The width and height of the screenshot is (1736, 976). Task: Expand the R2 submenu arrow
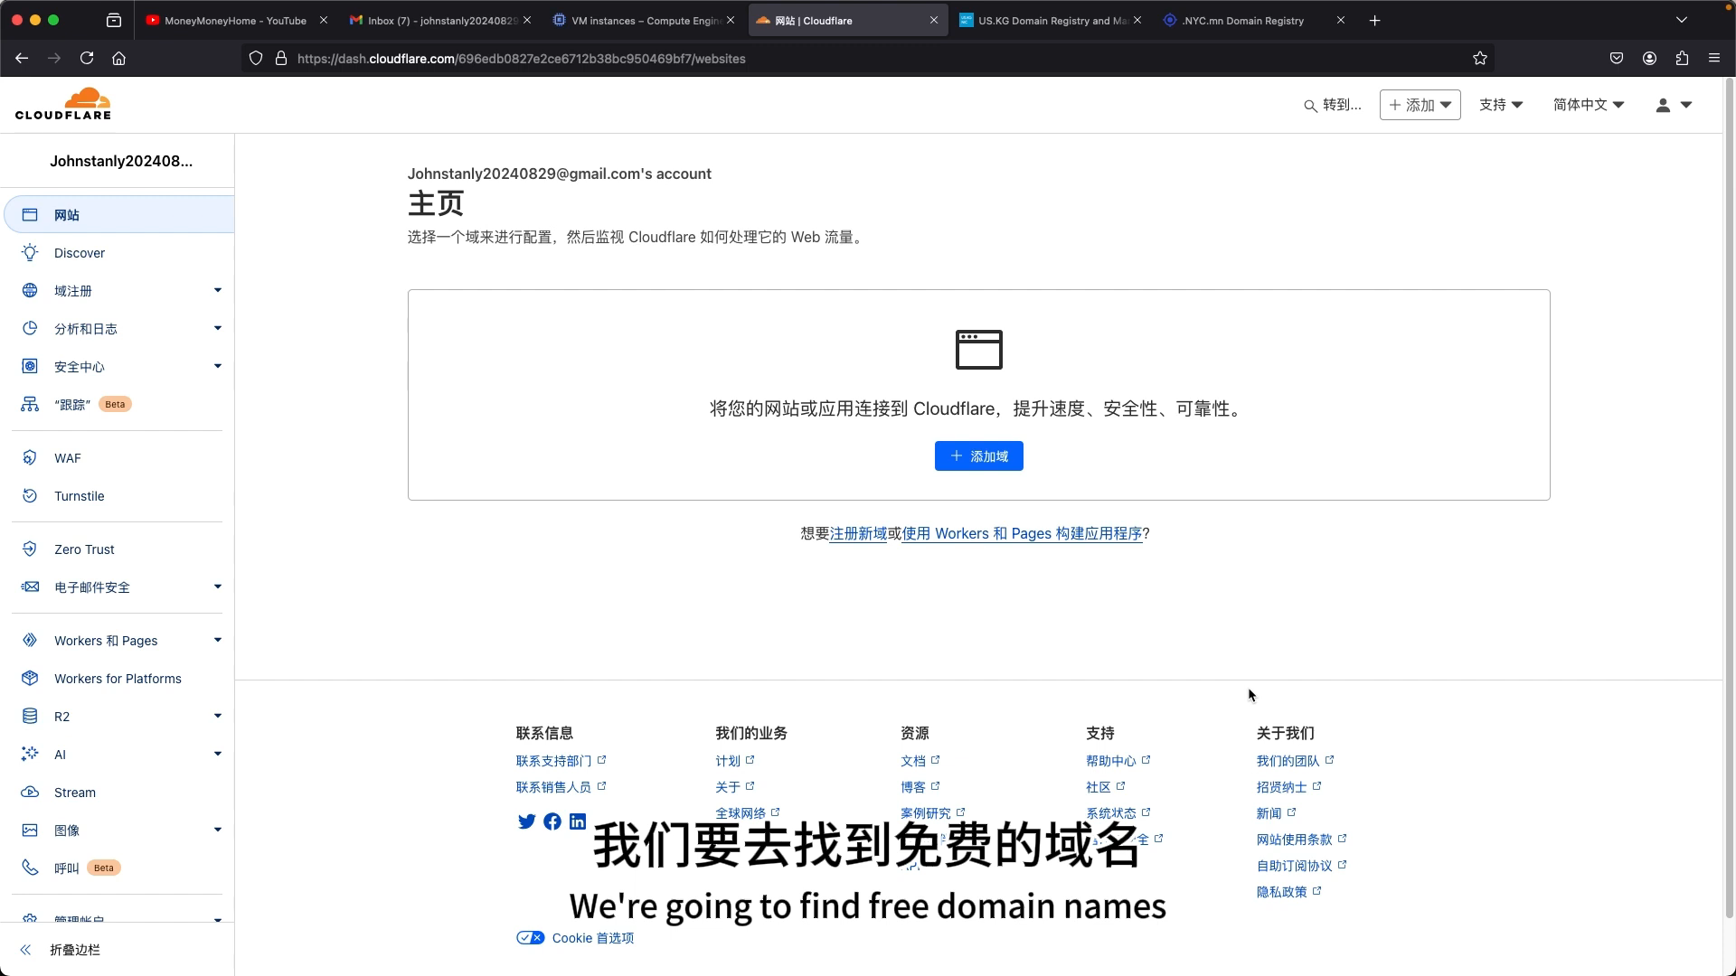pyautogui.click(x=218, y=716)
